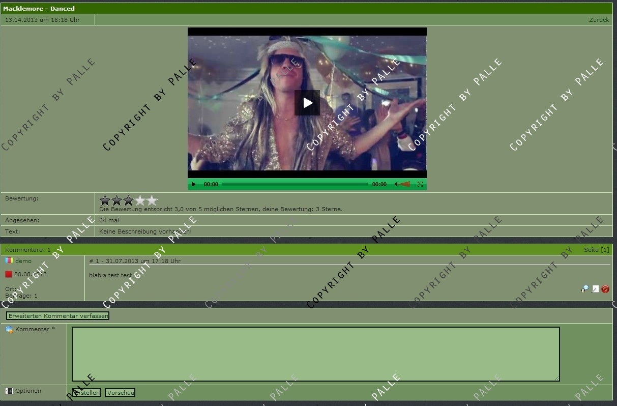Rate the video five stars
Image resolution: width=617 pixels, height=406 pixels.
click(x=152, y=200)
